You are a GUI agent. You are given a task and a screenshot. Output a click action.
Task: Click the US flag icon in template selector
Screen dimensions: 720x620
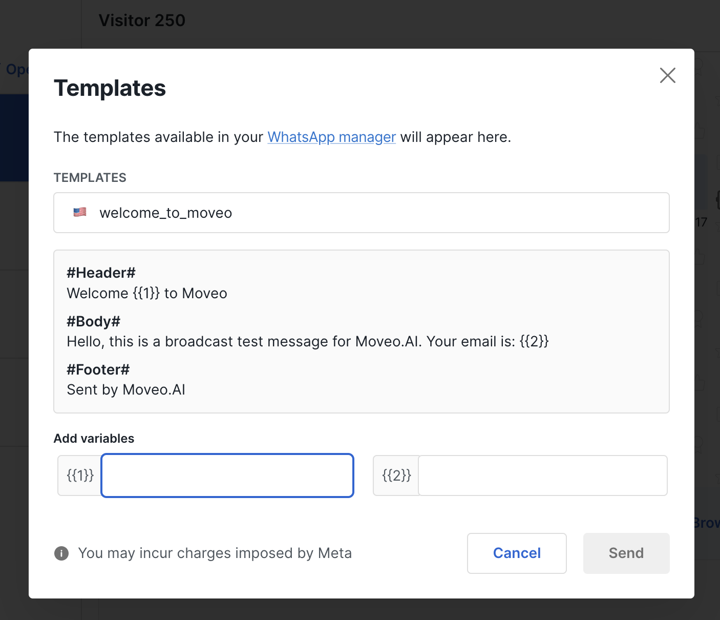(80, 212)
